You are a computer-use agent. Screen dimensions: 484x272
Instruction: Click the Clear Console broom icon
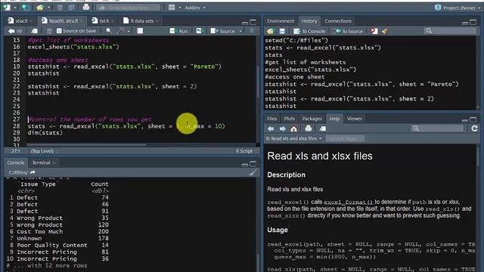[253, 172]
